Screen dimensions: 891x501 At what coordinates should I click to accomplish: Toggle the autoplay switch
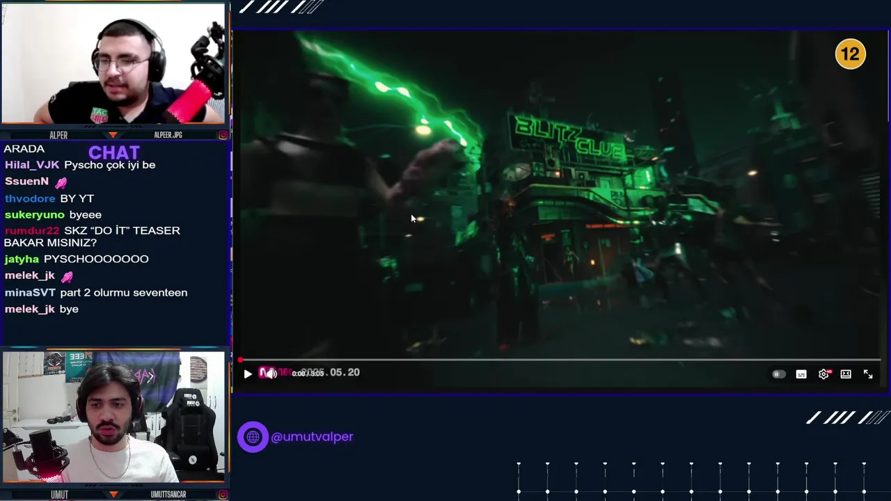tap(778, 374)
